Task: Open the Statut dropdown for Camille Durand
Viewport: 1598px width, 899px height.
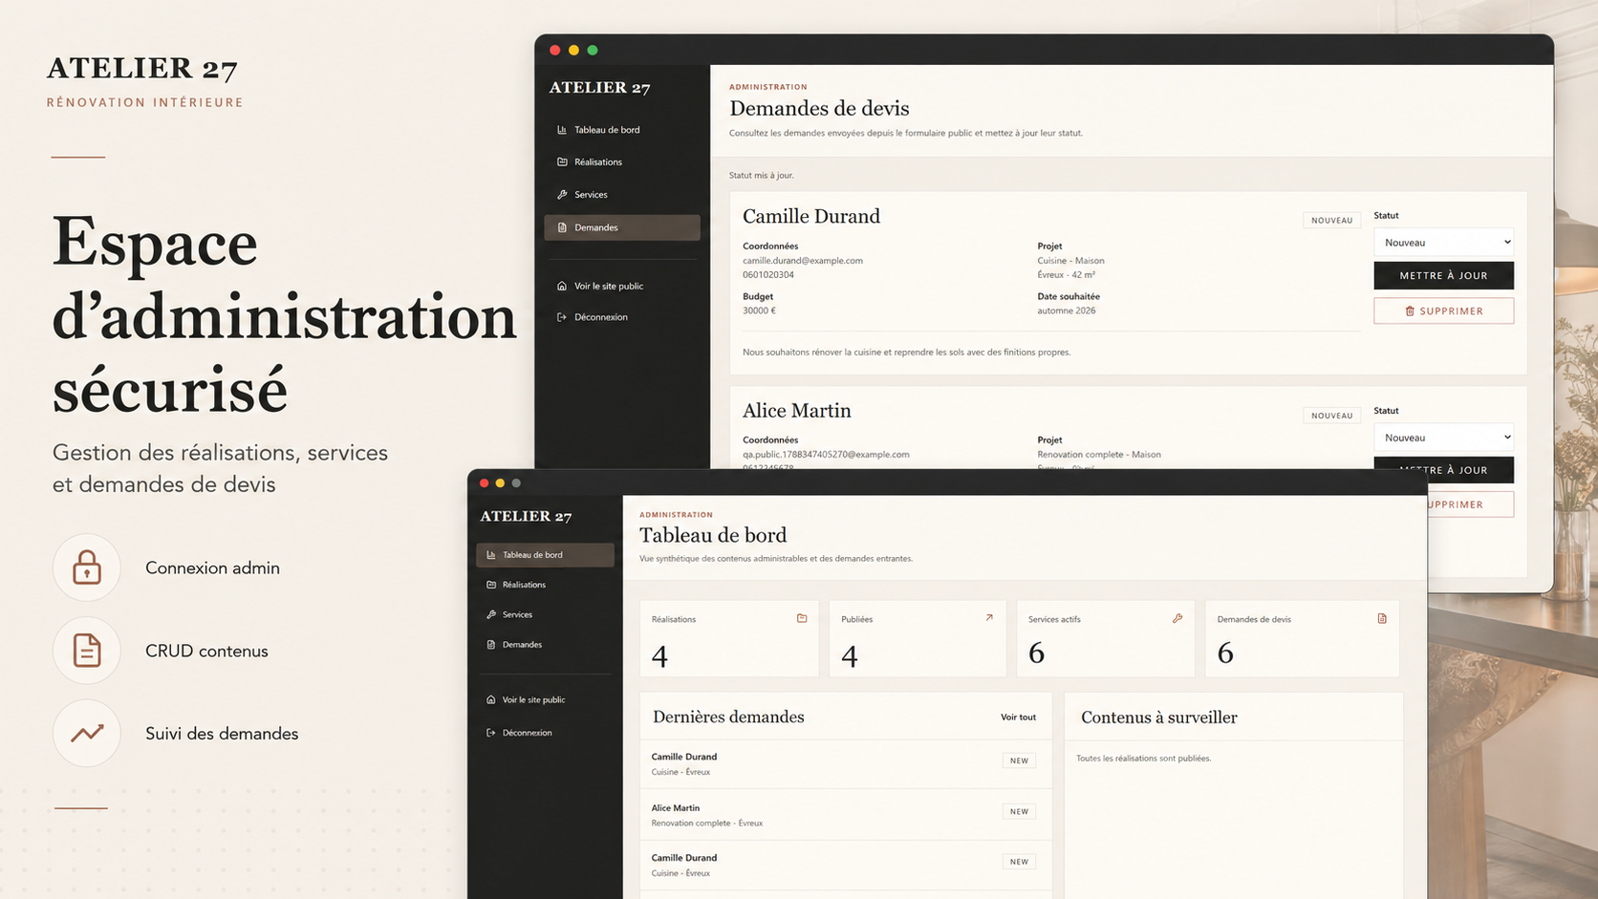Action: (x=1443, y=242)
